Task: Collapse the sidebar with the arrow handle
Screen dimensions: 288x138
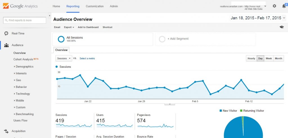Action: 49,16
